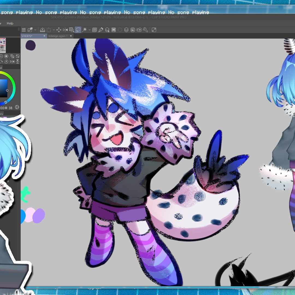The image size is (295, 295).
Task: Open the Help menu
Action: pos(10,23)
